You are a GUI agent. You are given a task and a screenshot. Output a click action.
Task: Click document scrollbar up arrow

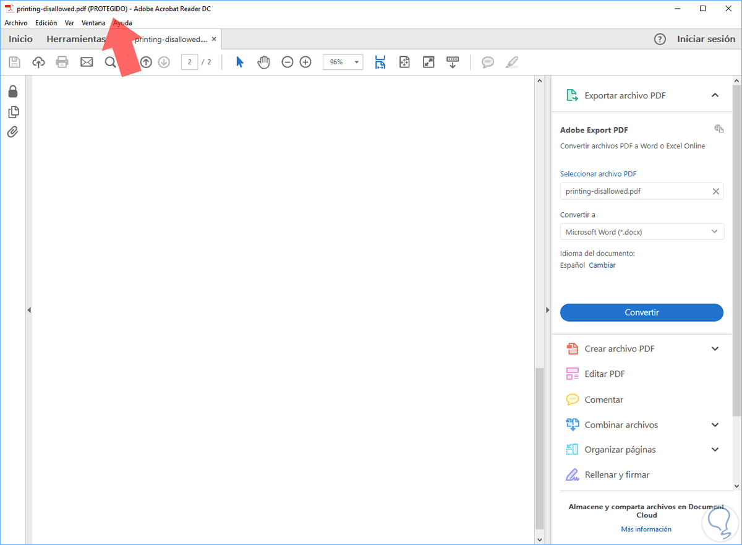pyautogui.click(x=540, y=80)
